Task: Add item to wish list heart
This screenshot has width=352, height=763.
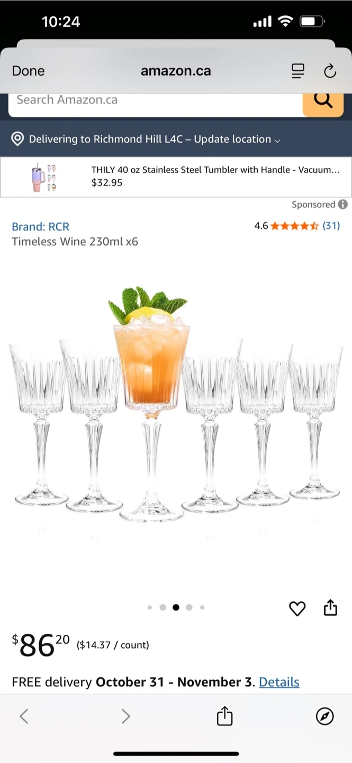Action: pyautogui.click(x=297, y=609)
